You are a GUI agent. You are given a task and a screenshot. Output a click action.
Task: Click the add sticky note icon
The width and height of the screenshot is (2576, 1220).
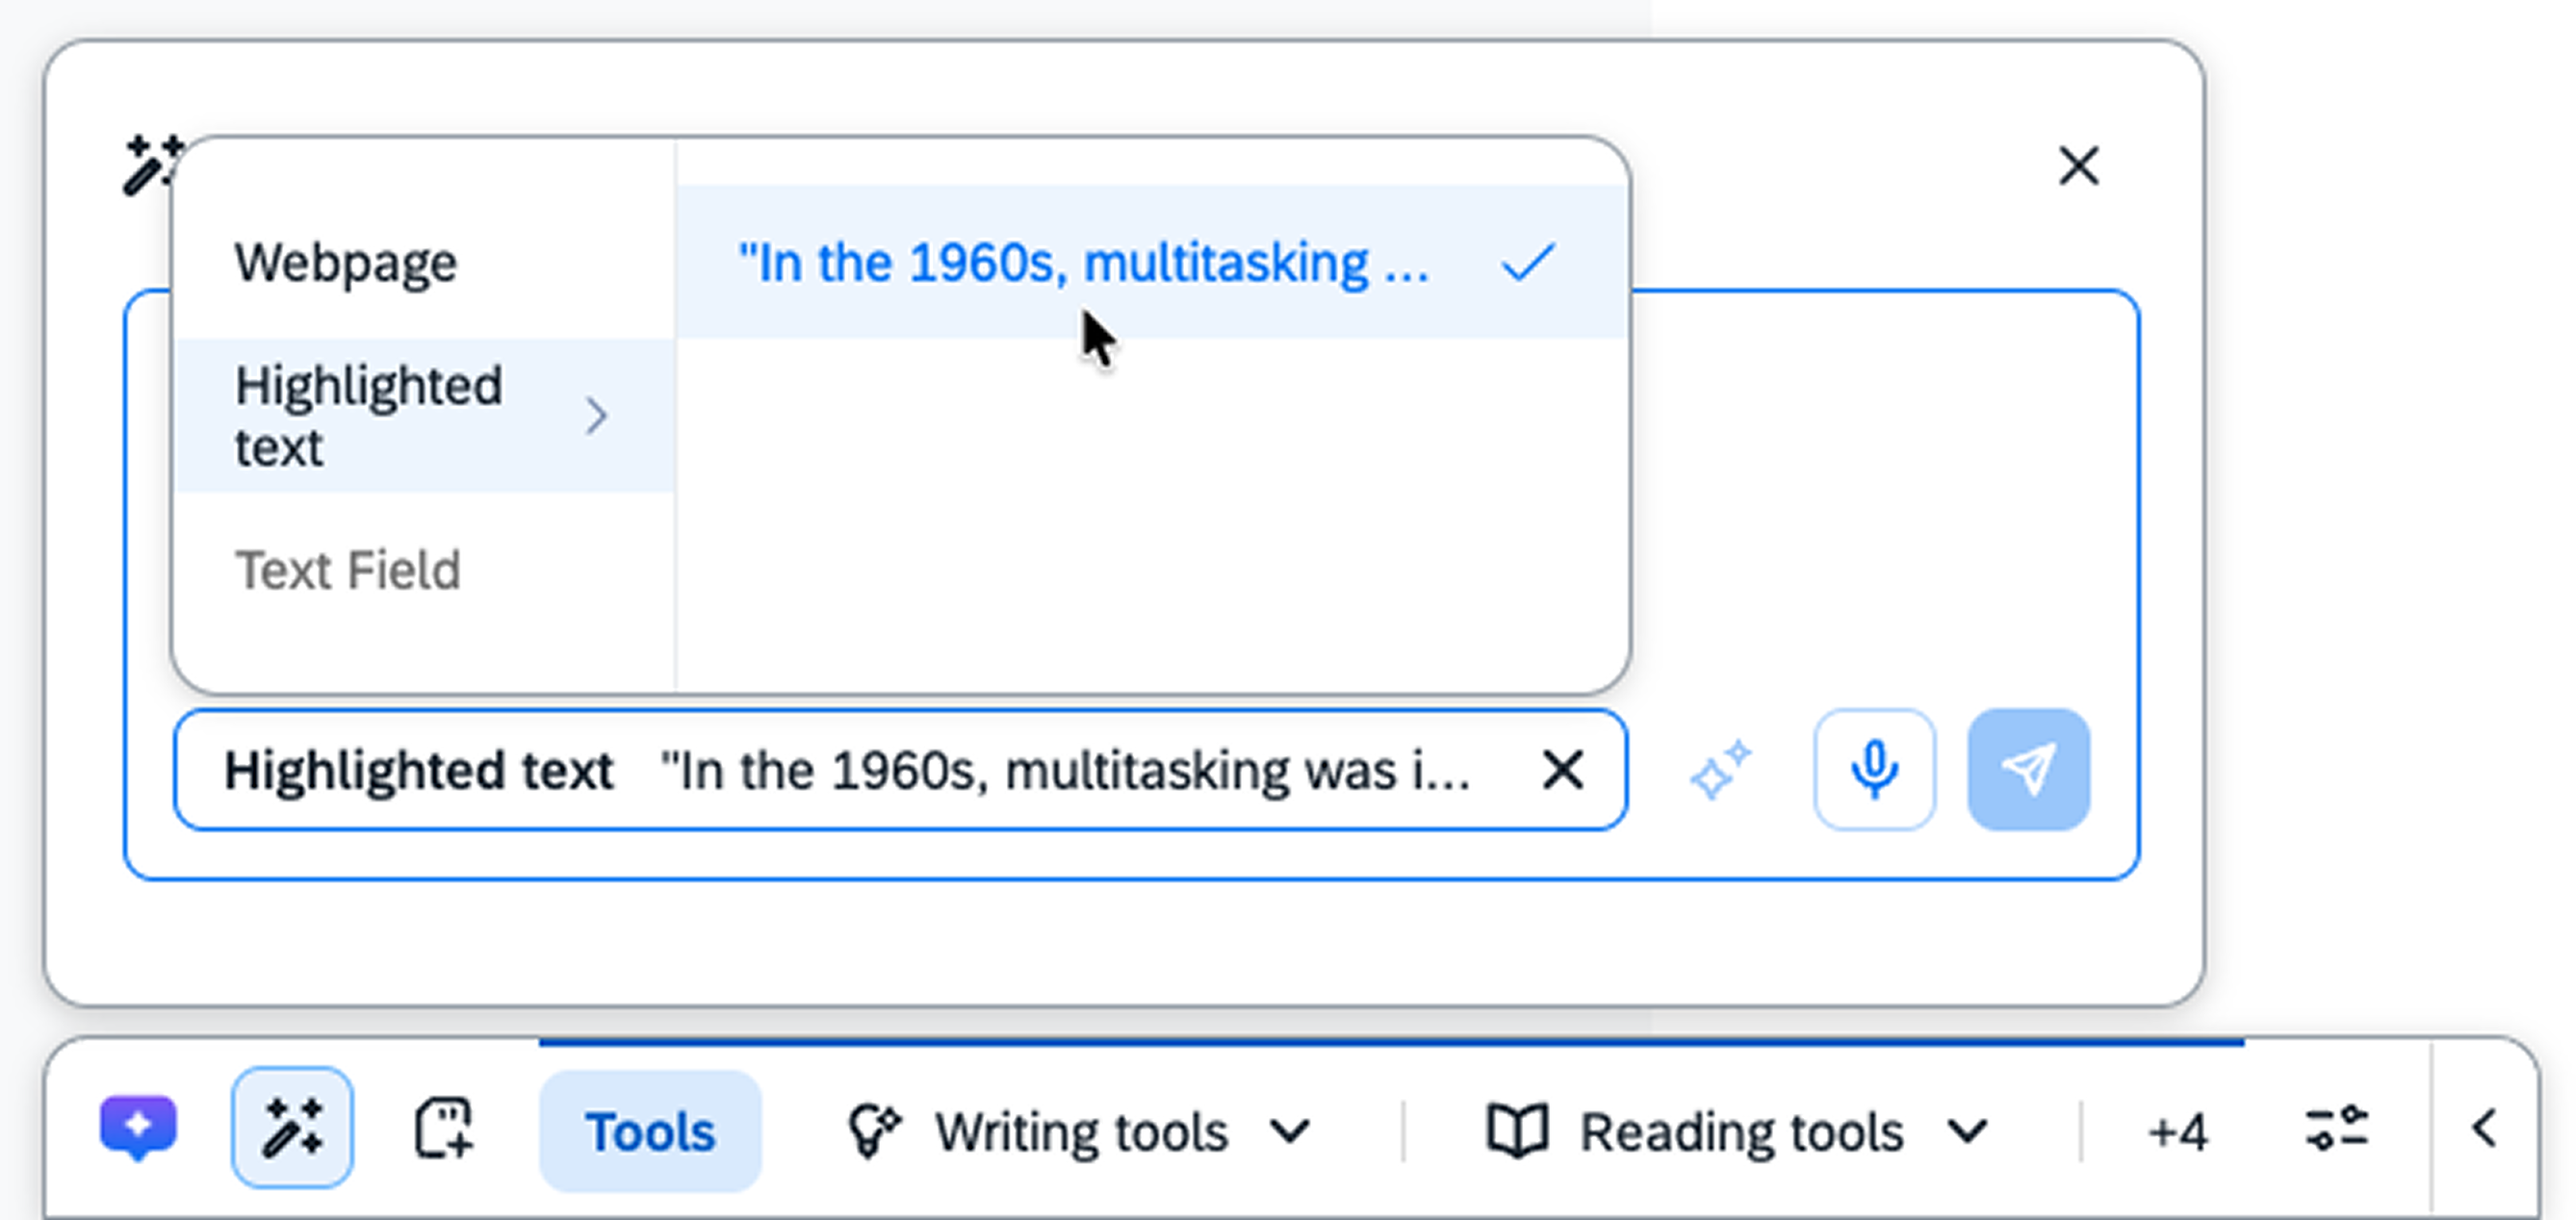tap(443, 1129)
